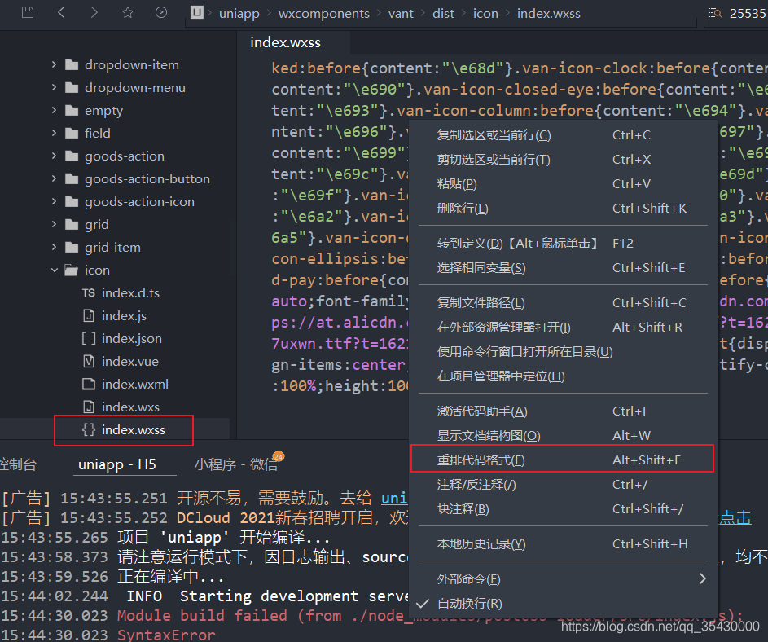Collapse the expanded icon folder

coord(55,270)
